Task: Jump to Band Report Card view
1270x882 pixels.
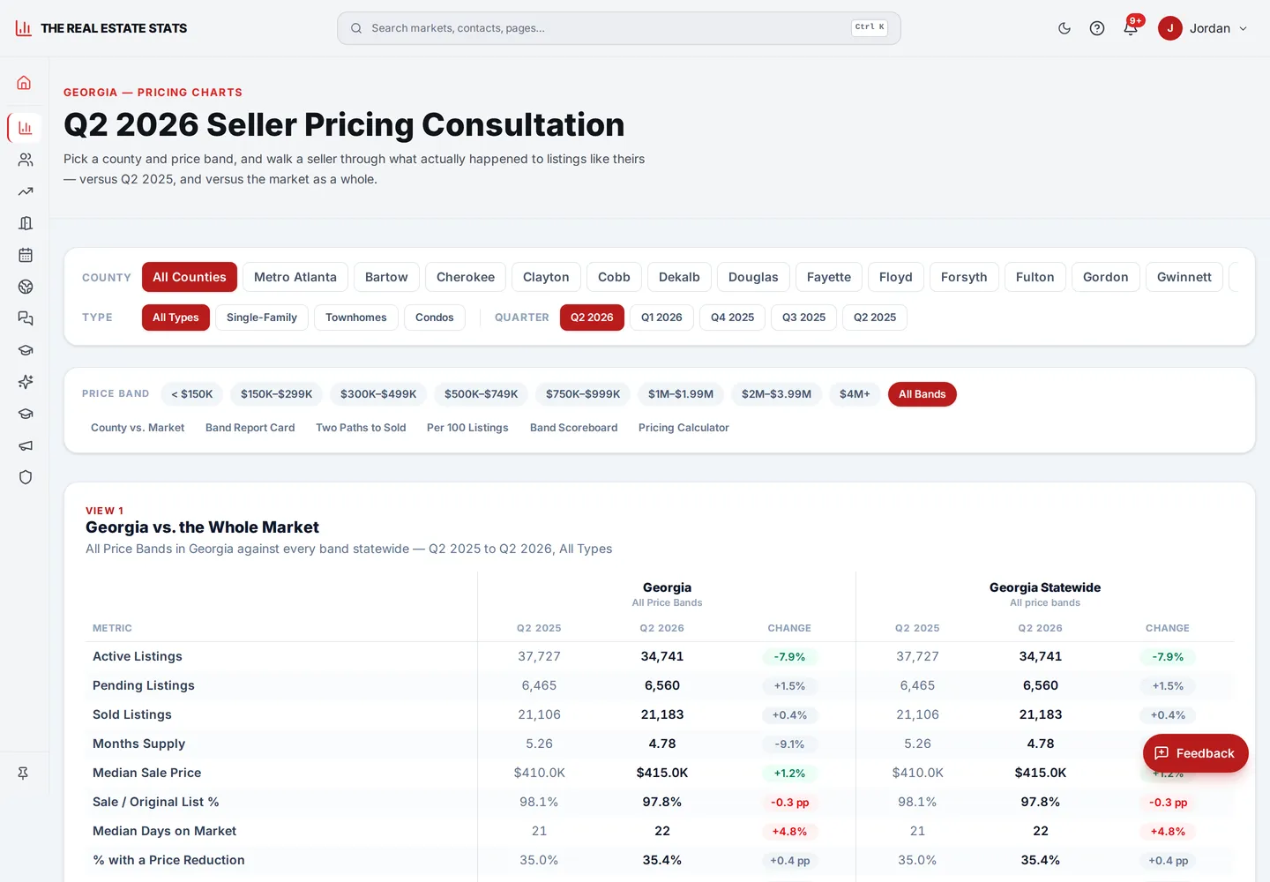Action: point(250,428)
